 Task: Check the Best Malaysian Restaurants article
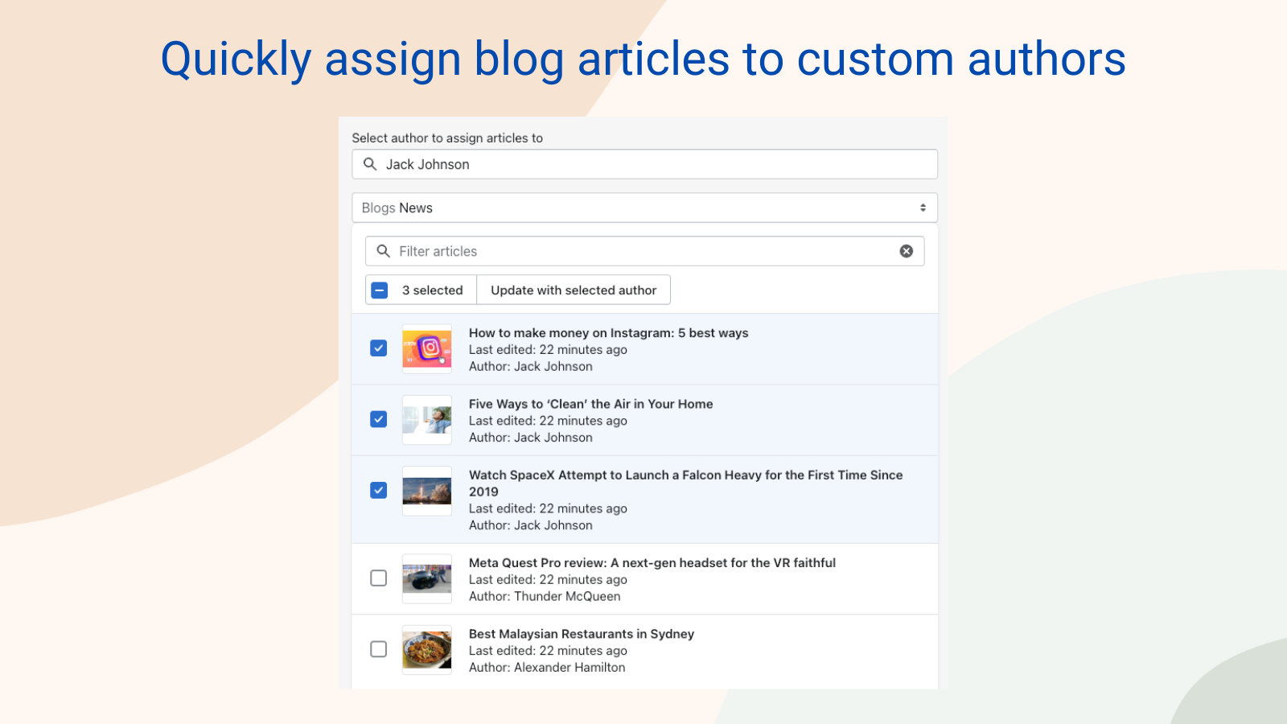(378, 649)
